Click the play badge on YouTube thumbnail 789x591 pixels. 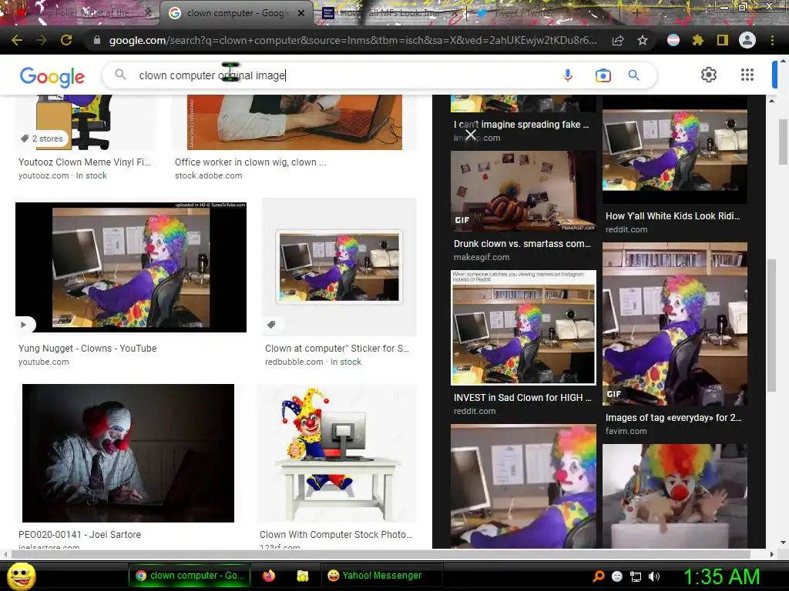tap(24, 325)
